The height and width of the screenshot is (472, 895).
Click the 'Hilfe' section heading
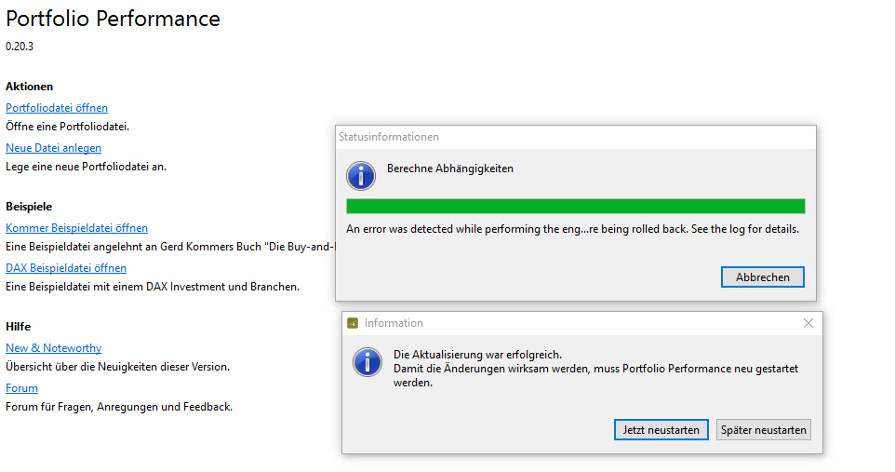click(x=19, y=326)
